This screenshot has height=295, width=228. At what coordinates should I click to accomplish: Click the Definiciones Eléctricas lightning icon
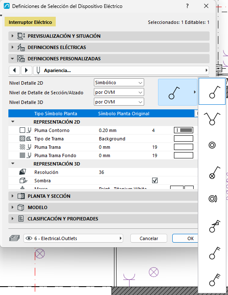[x=21, y=47]
